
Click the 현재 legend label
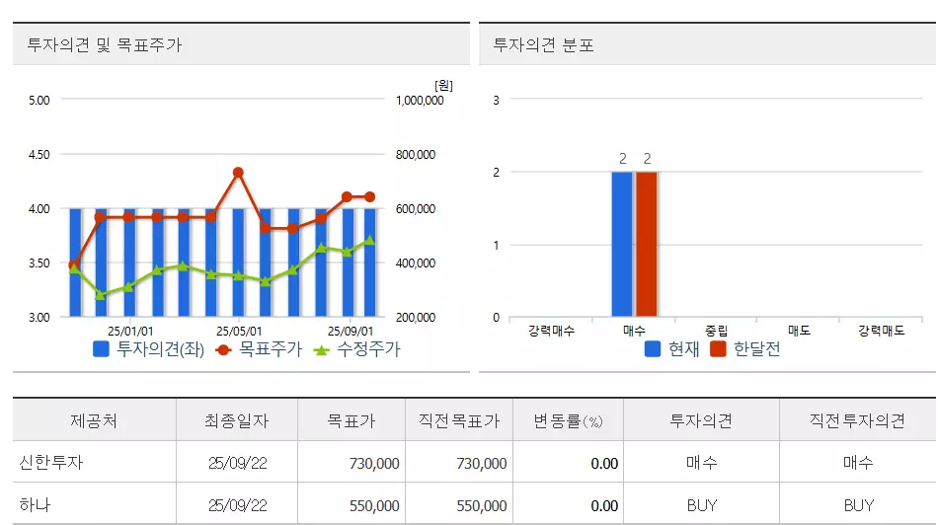click(684, 348)
